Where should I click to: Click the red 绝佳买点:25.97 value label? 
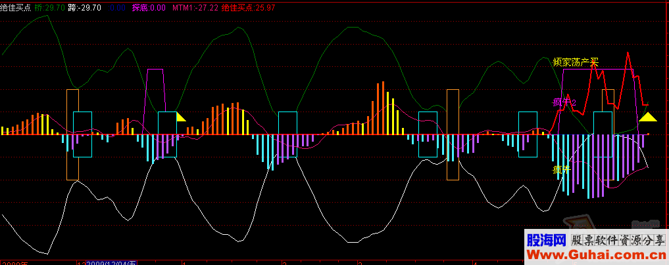click(249, 8)
